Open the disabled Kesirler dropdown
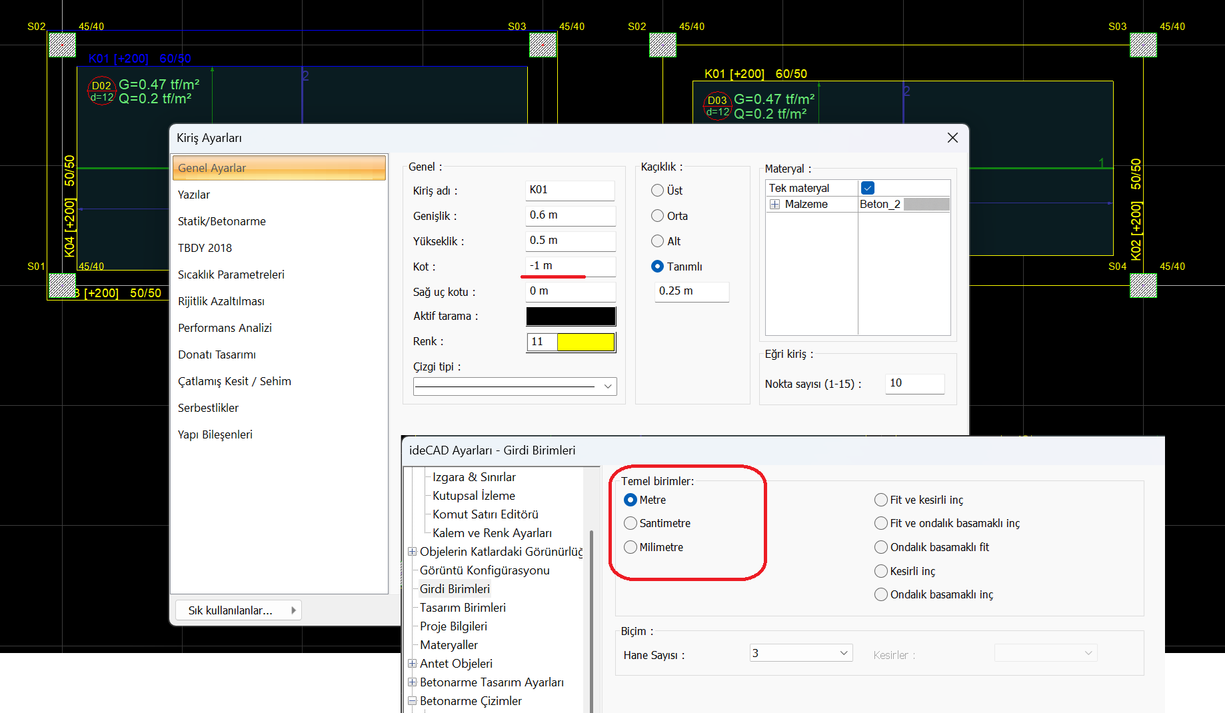Viewport: 1225px width, 713px height. [1046, 653]
